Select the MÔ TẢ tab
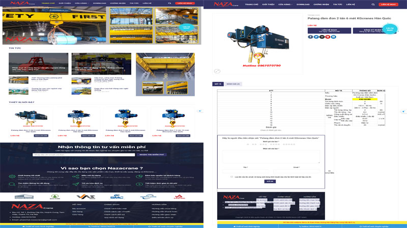This screenshot has width=407, height=228. pyautogui.click(x=218, y=84)
